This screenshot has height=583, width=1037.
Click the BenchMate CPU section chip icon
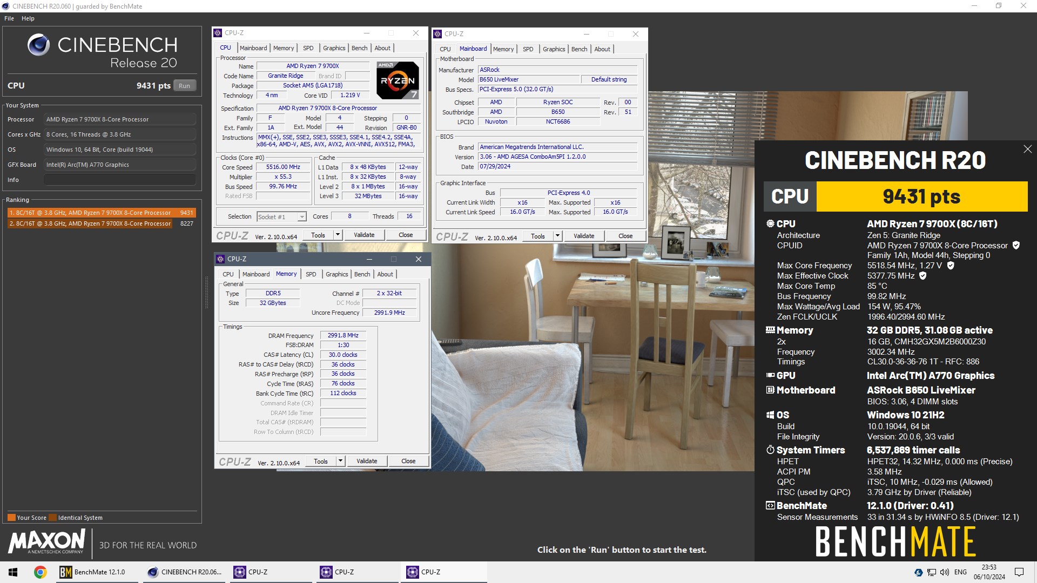click(770, 223)
